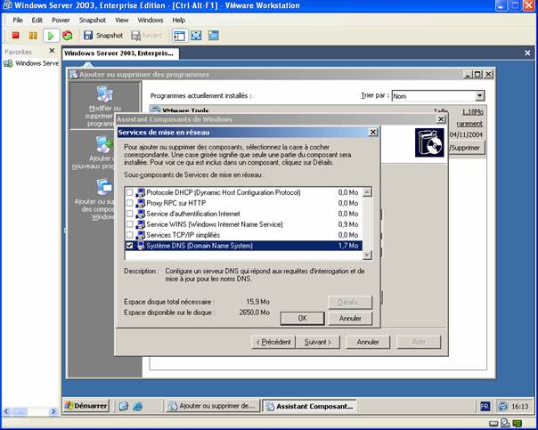Click the Reset virtual machine icon
538x430 pixels.
pos(68,36)
